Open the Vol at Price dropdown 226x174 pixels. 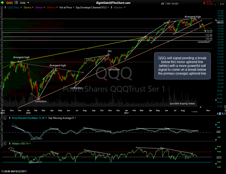(x=73, y=7)
